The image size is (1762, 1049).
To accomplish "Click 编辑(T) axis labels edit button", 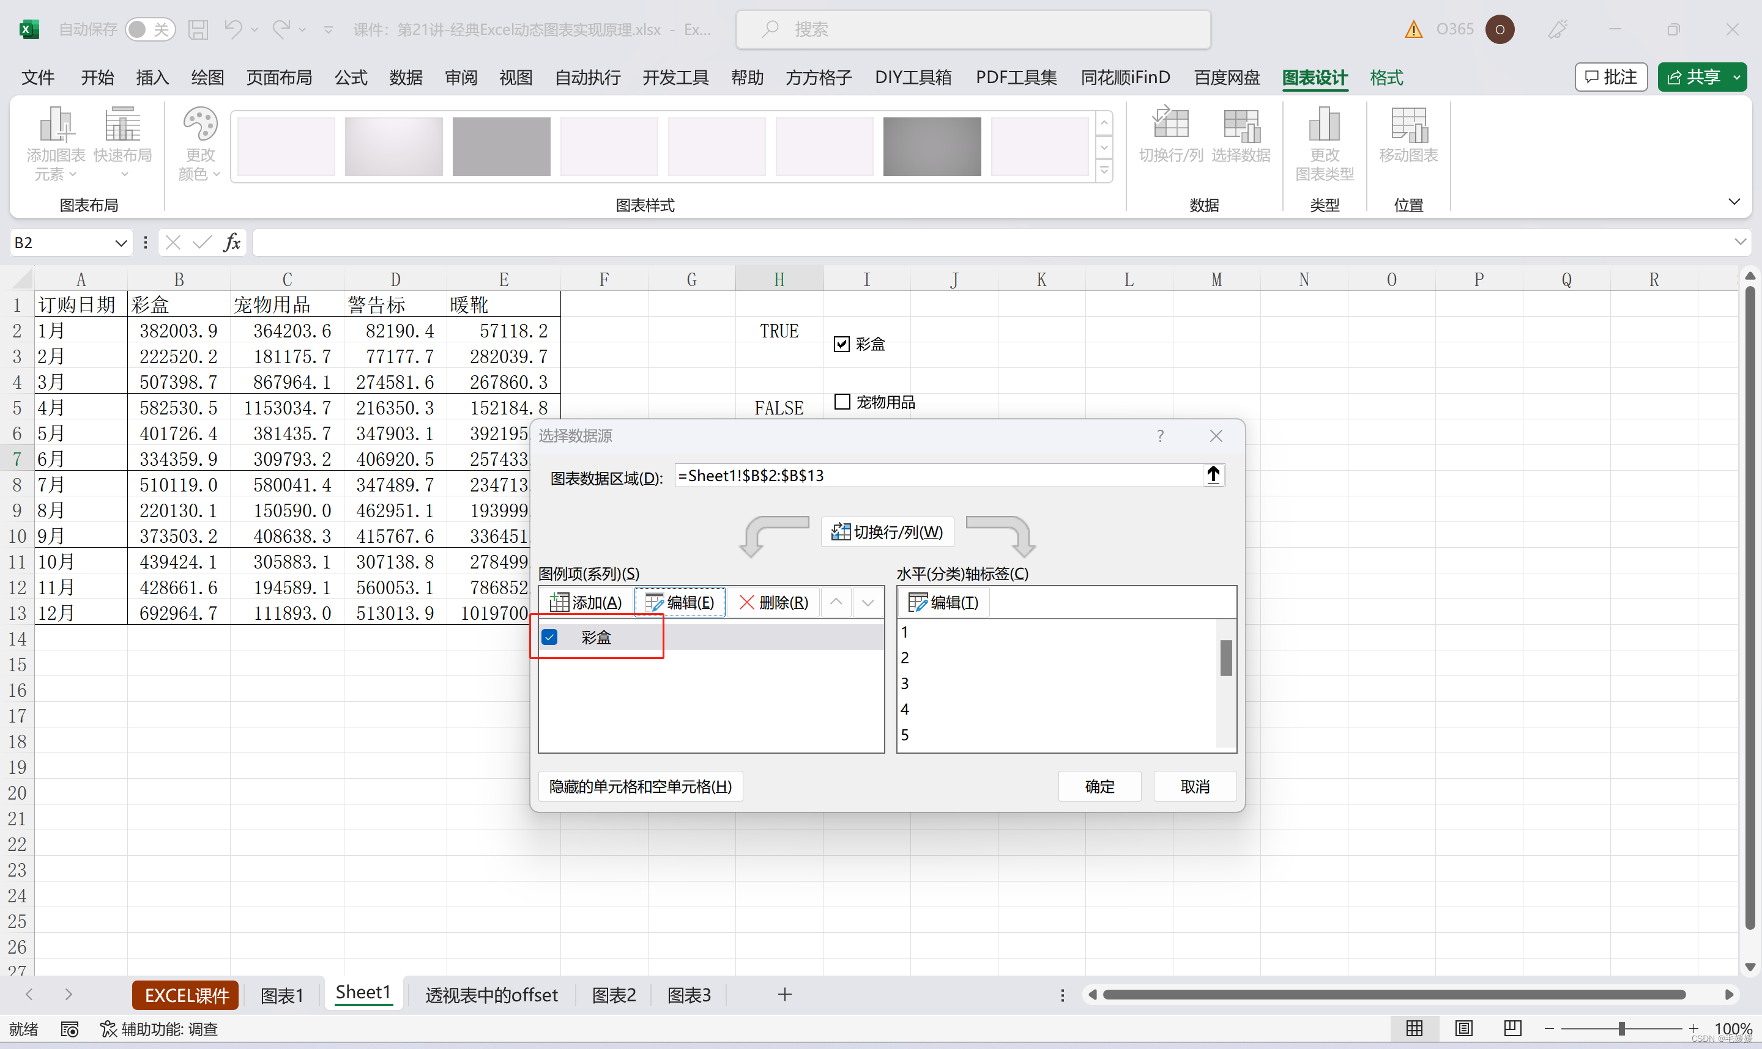I will pos(943,602).
